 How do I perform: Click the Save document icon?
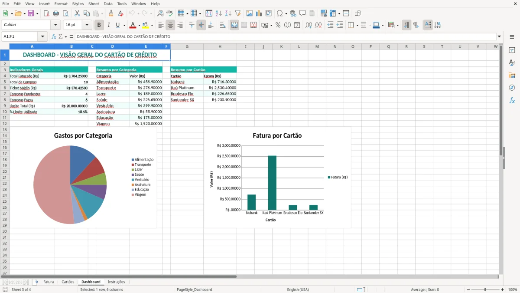31,13
